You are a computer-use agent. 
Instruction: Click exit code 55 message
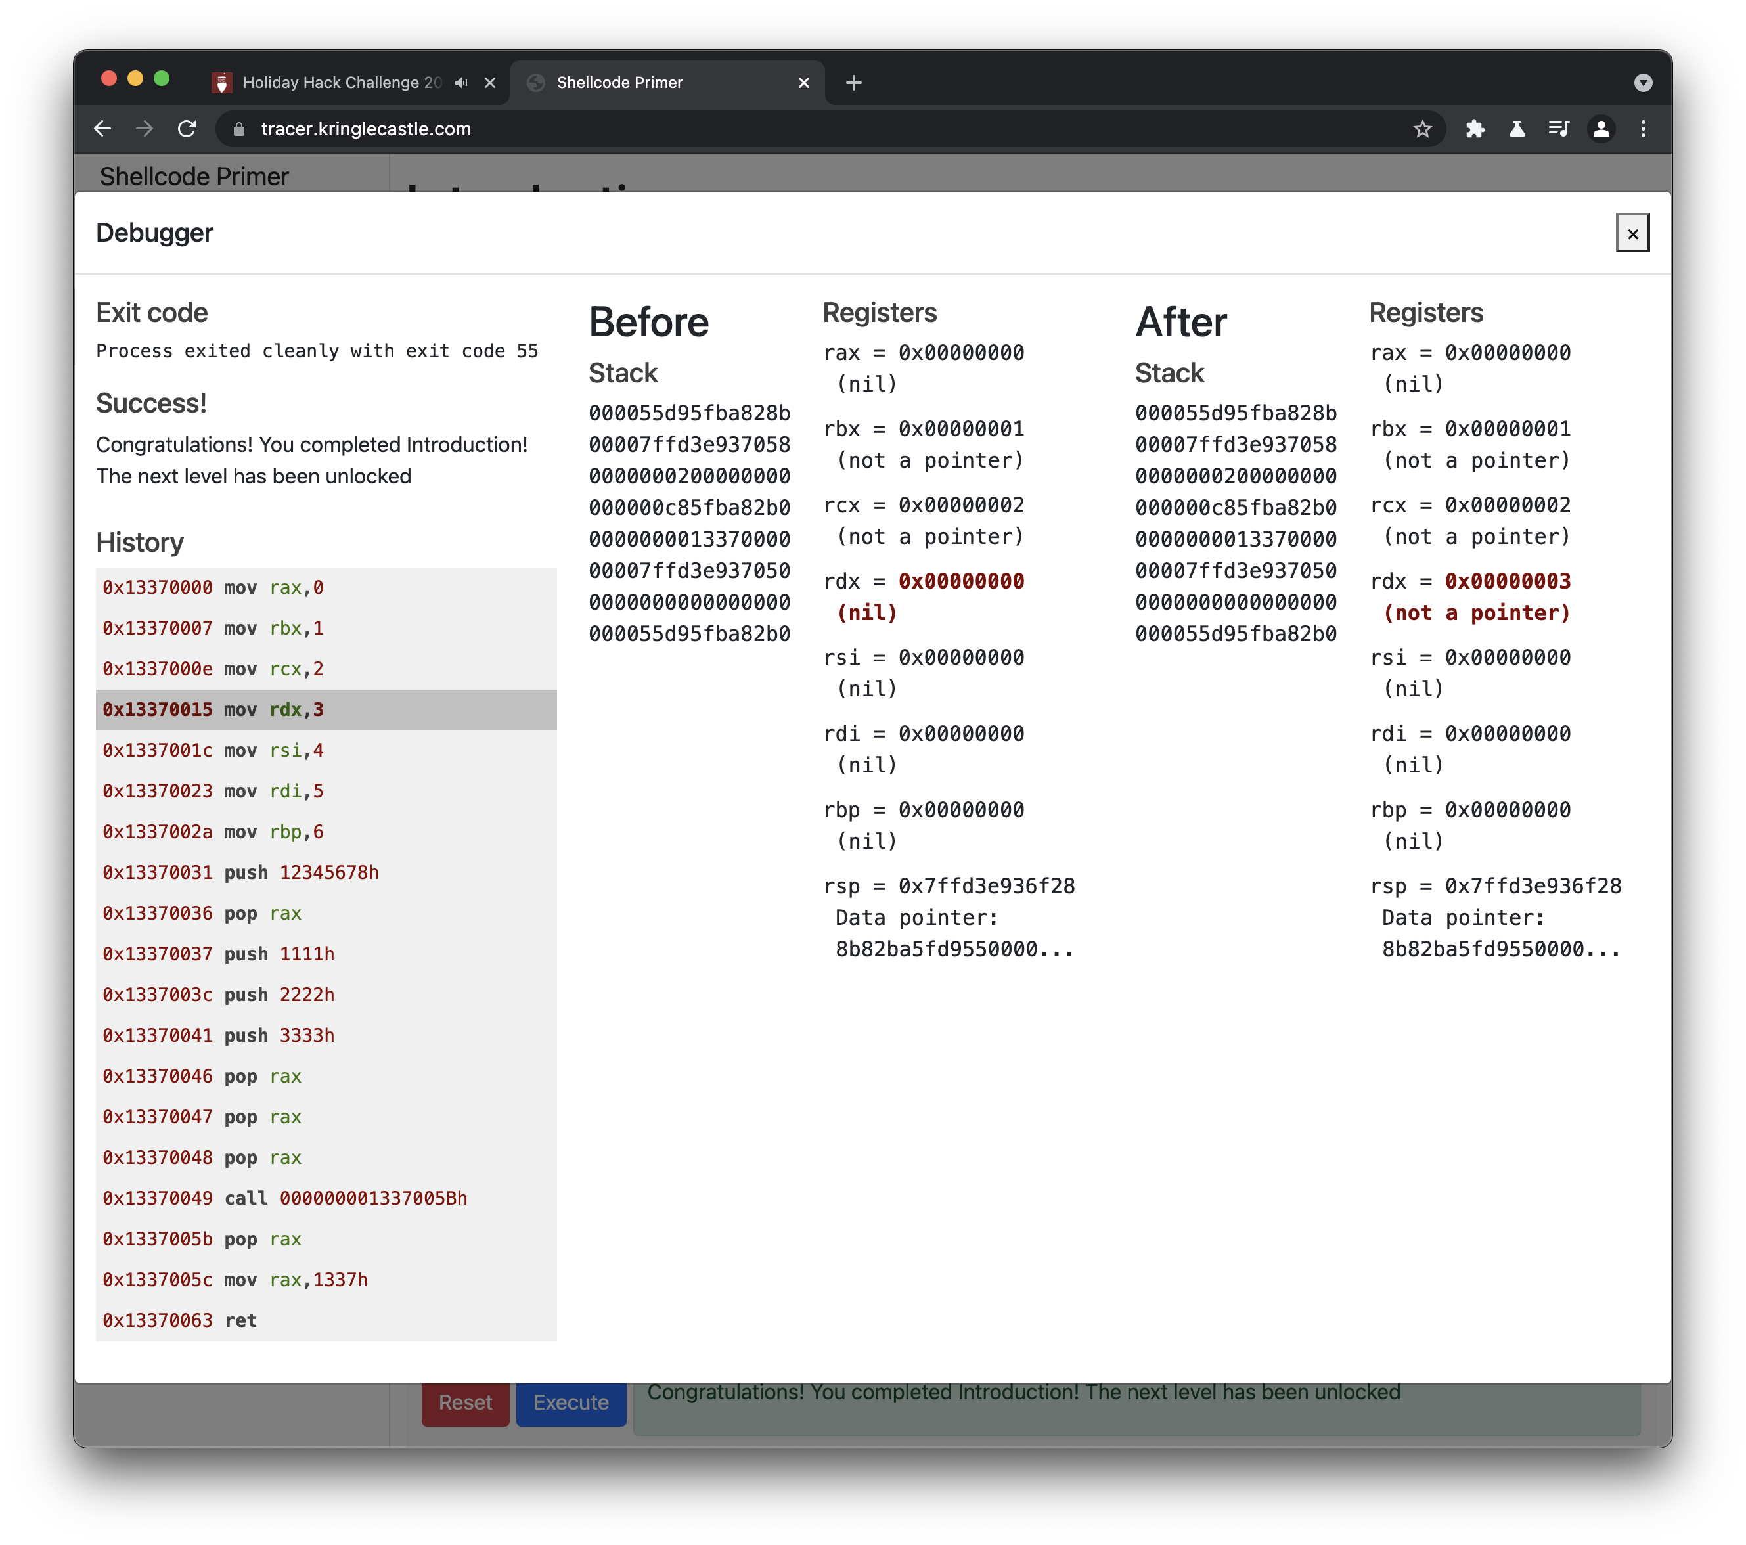point(317,351)
